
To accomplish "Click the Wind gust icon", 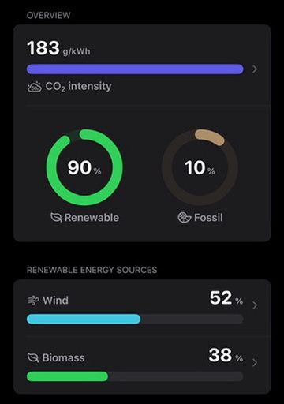I will (33, 301).
